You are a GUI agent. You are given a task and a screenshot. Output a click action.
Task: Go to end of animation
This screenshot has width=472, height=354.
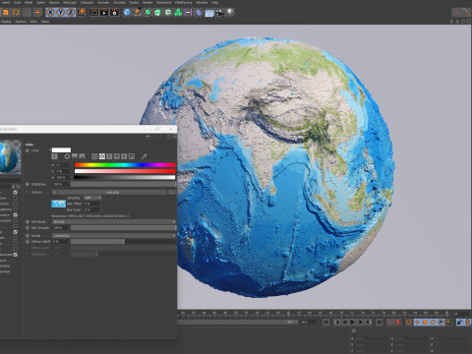coord(379,323)
